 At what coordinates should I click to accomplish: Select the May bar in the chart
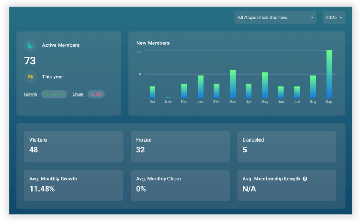(264, 85)
